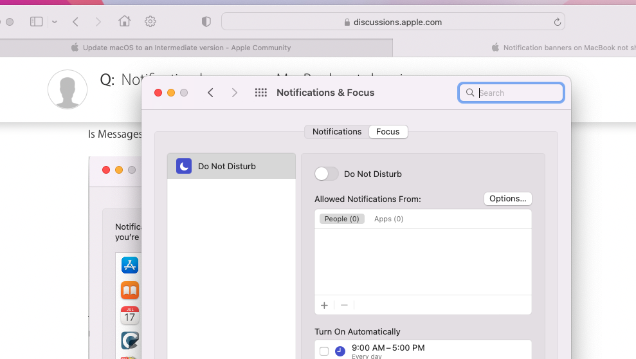This screenshot has height=359, width=636.
Task: Reload the page with the refresh icon
Action: pyautogui.click(x=558, y=22)
